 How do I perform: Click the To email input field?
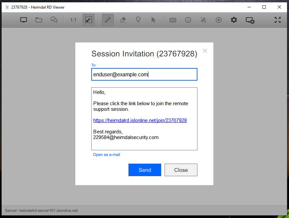(x=144, y=74)
